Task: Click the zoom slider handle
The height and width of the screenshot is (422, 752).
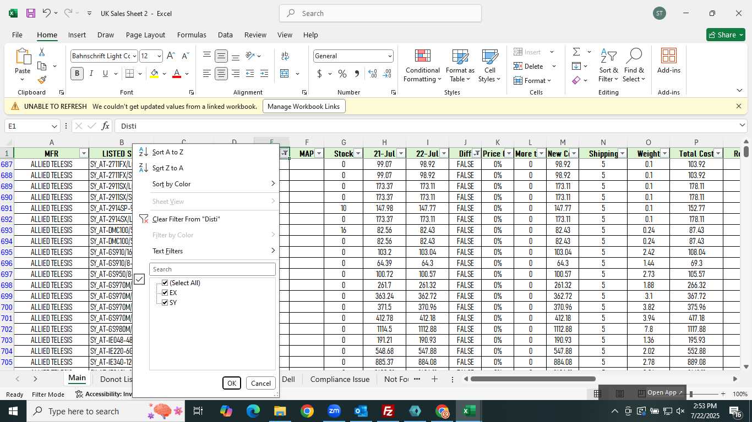Action: [690, 394]
